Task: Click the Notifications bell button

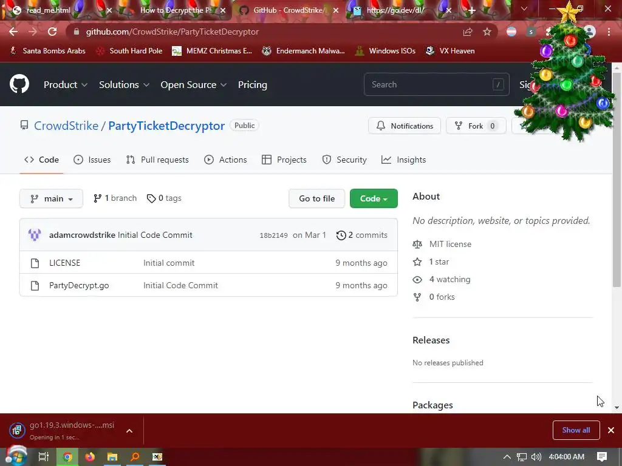Action: point(404,126)
